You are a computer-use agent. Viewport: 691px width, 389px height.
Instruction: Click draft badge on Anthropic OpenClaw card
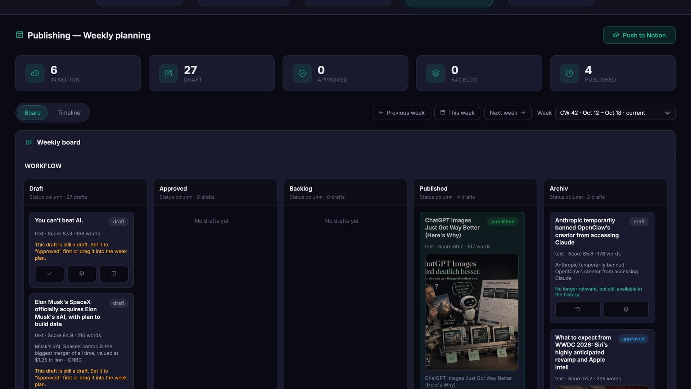point(639,222)
